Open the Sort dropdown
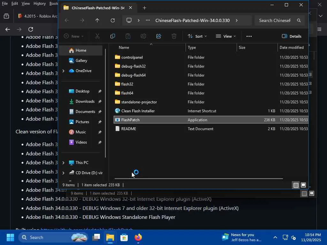Viewport: 327px width, 245px height. coord(197,36)
